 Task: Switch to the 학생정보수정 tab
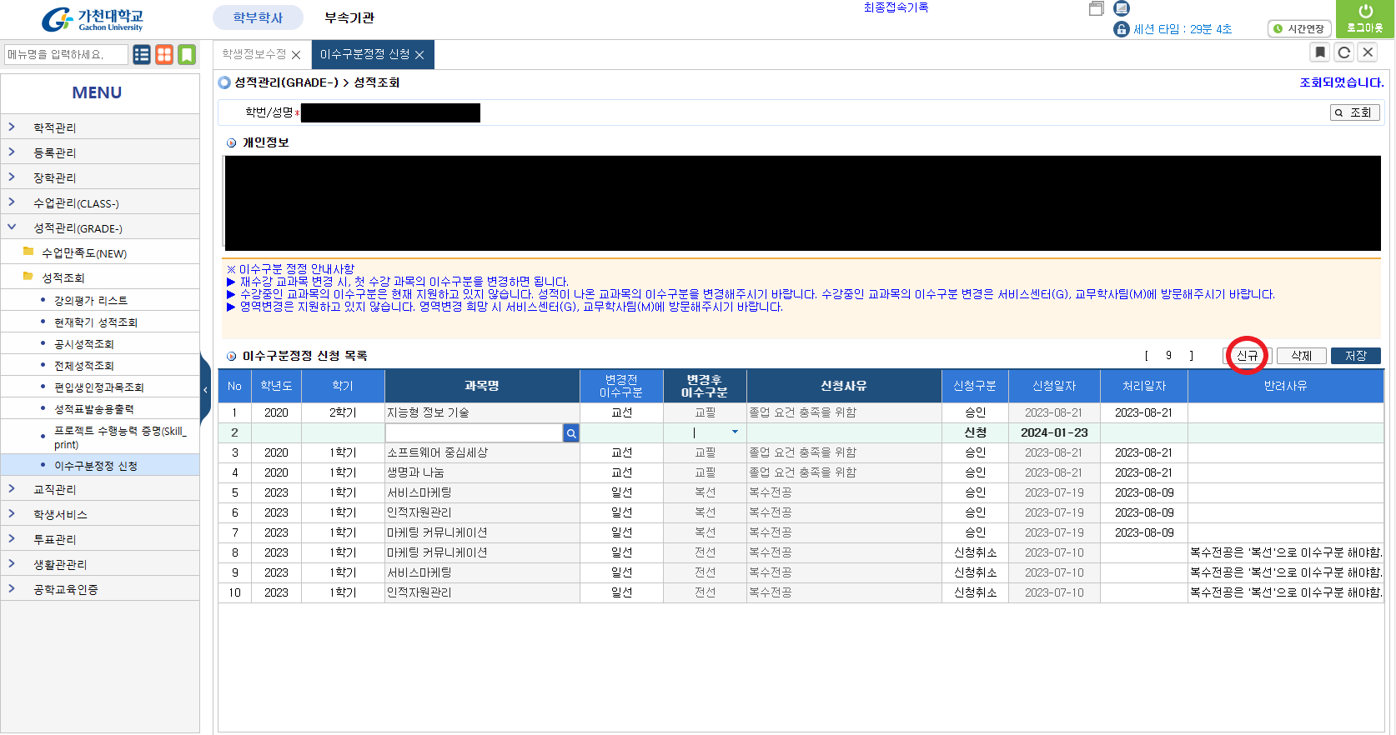[x=254, y=54]
